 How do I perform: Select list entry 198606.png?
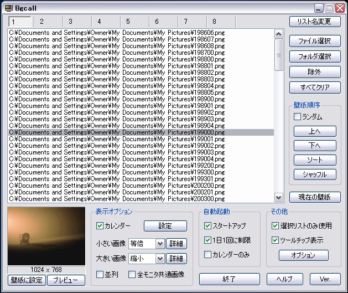141,33
